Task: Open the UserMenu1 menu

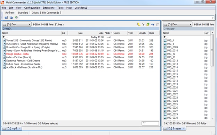Action: 81,8
